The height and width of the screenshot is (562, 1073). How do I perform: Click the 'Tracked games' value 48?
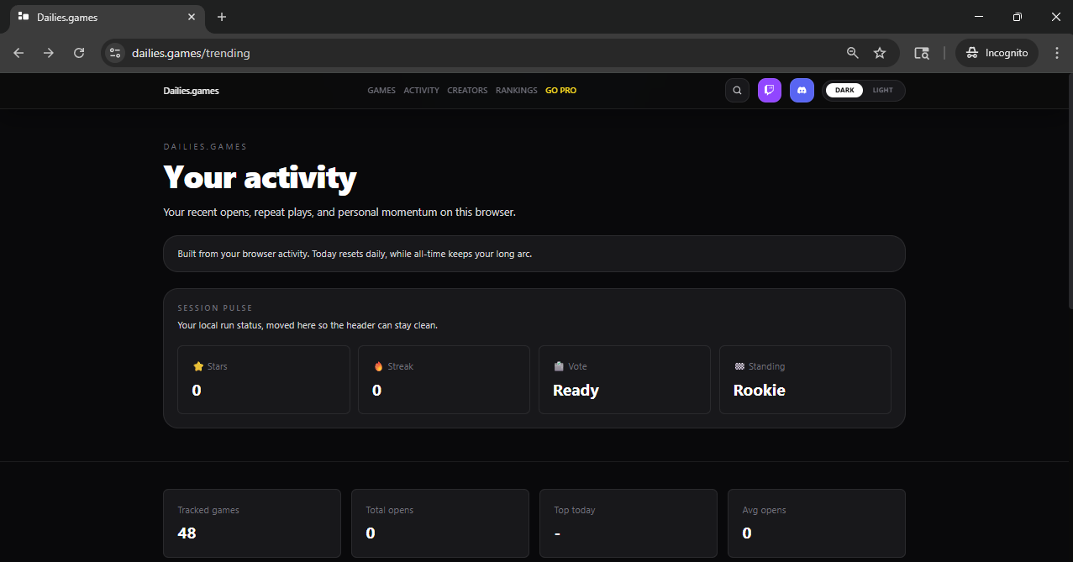click(x=187, y=533)
